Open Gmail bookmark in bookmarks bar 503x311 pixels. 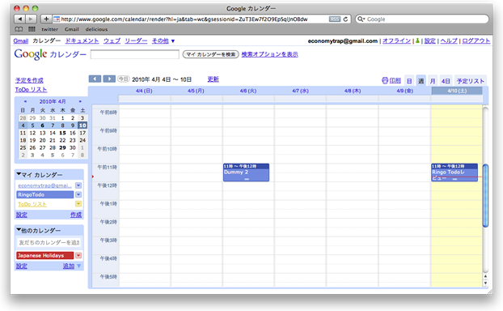pyautogui.click(x=71, y=29)
